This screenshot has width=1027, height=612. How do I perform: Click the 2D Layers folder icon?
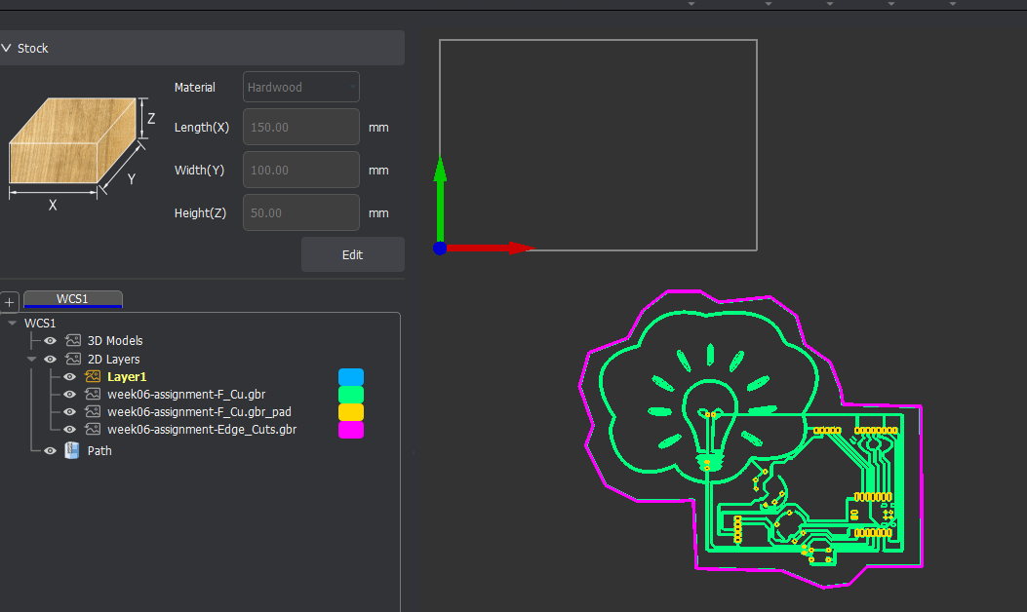[x=73, y=359]
